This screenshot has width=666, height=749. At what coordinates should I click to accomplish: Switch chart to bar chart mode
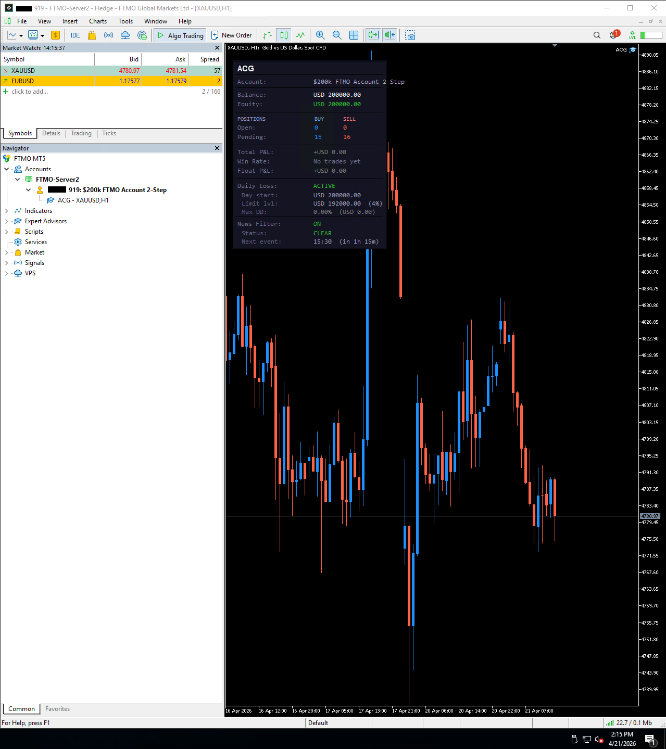(x=267, y=35)
